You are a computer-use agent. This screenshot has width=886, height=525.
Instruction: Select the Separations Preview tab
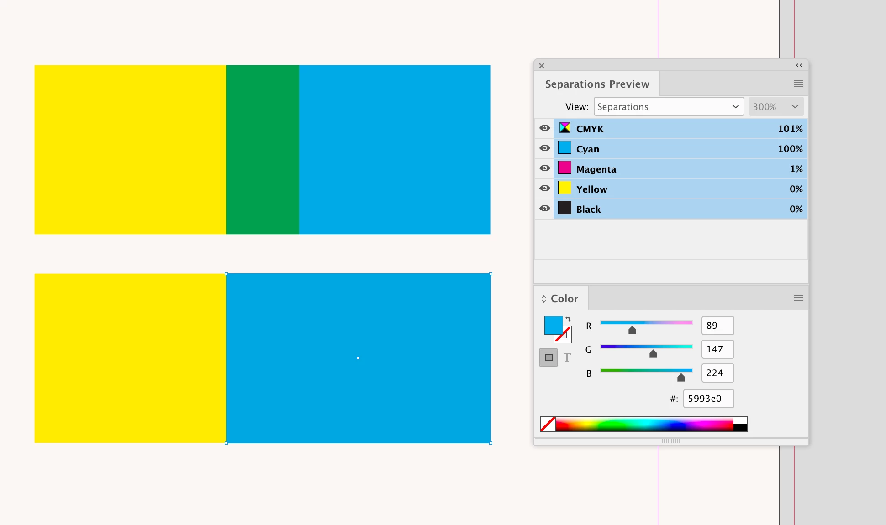click(596, 84)
